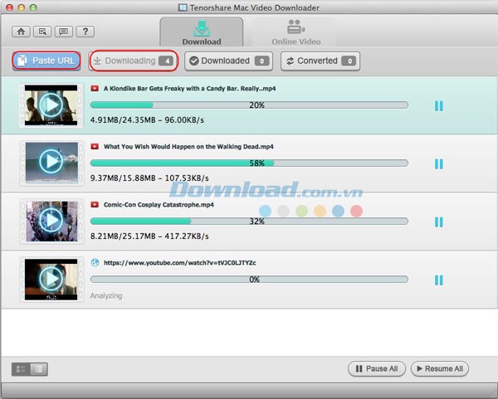
Task: Pause the Klondike Bar download
Action: (438, 105)
